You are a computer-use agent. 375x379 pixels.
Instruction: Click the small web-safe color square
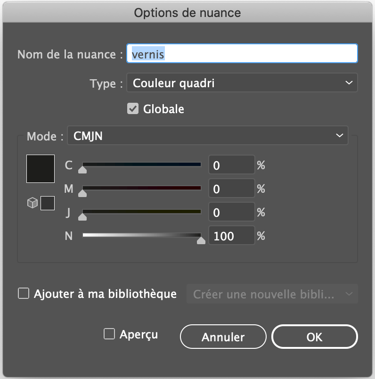pos(48,204)
